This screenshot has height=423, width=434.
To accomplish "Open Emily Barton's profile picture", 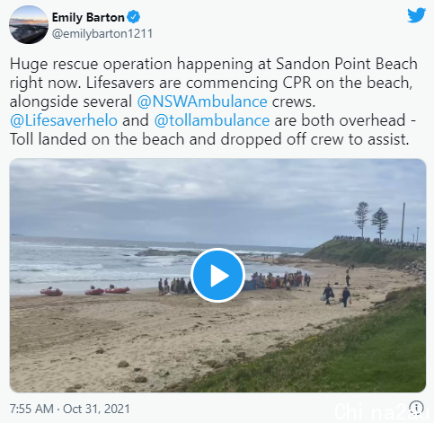I will 29,24.
